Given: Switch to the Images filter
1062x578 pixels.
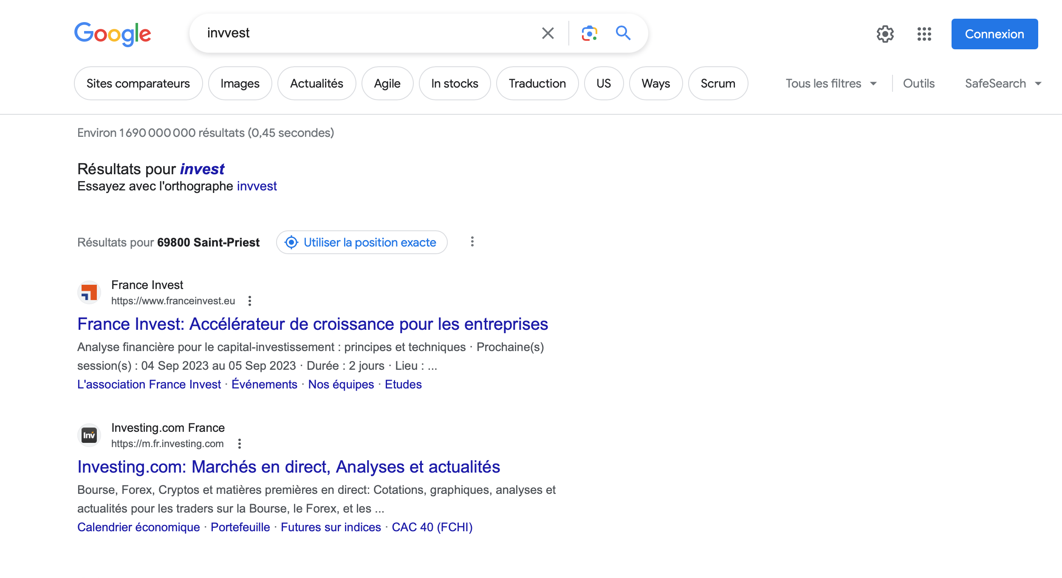Looking at the screenshot, I should 240,83.
